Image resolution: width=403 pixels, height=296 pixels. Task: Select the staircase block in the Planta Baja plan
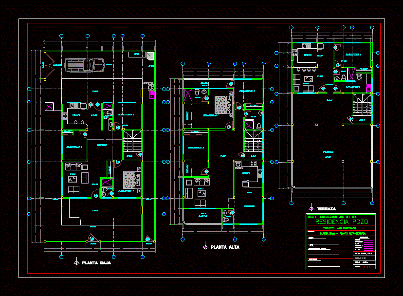point(130,144)
